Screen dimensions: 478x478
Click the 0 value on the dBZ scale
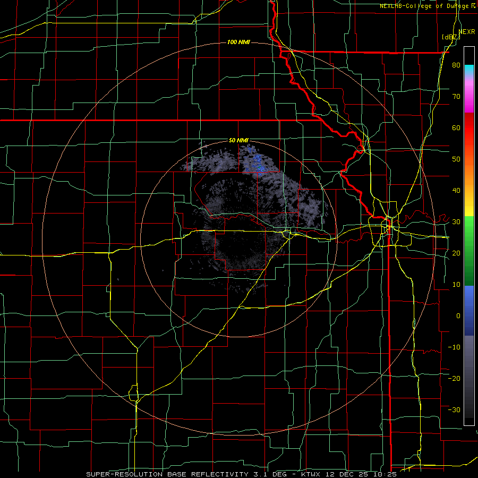point(458,316)
